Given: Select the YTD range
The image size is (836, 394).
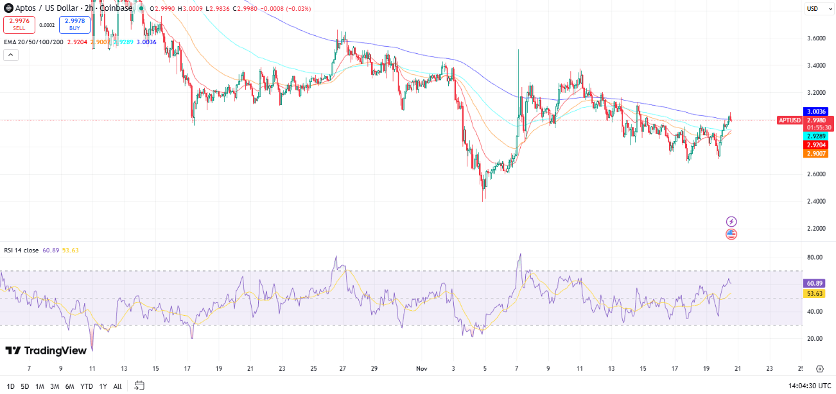Looking at the screenshot, I should point(86,386).
